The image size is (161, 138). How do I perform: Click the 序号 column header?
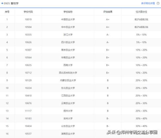coord(7,12)
